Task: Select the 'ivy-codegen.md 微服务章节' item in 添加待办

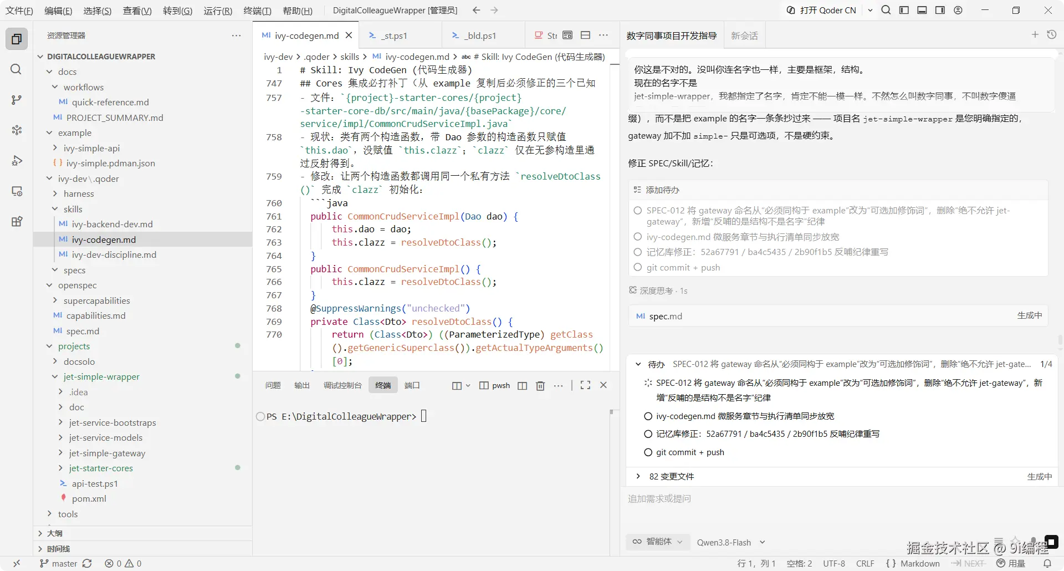Action: (637, 237)
